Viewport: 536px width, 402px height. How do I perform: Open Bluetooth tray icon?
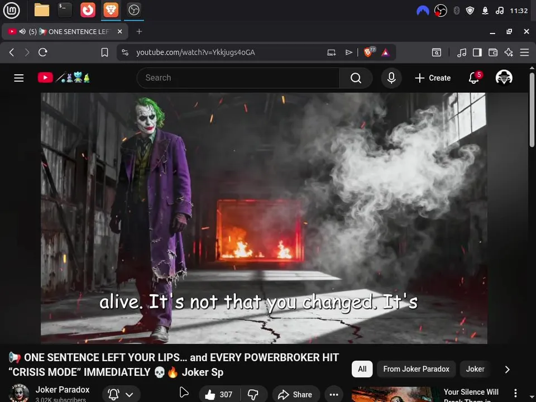456,11
